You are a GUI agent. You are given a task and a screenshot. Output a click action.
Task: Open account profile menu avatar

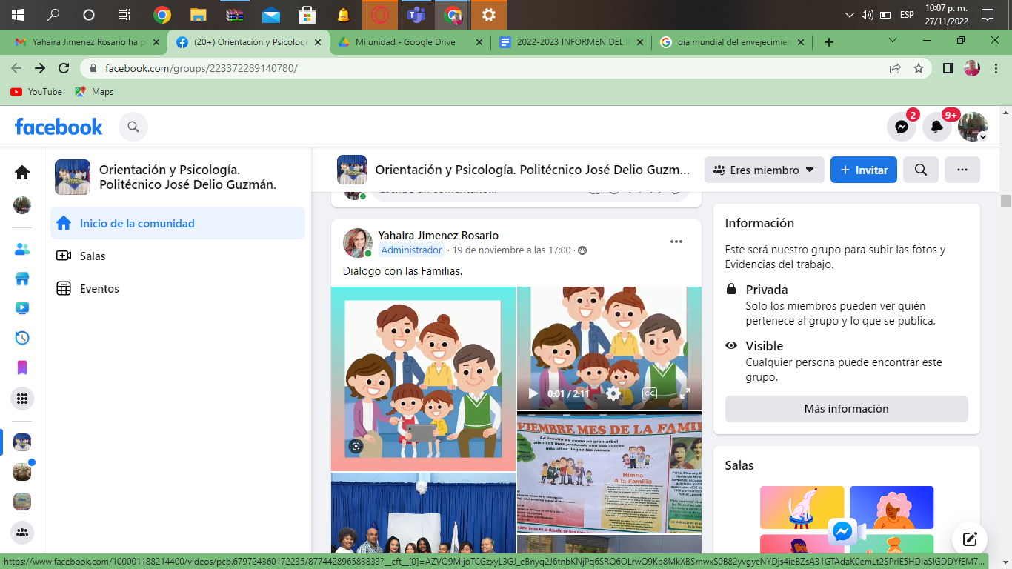[x=973, y=127]
